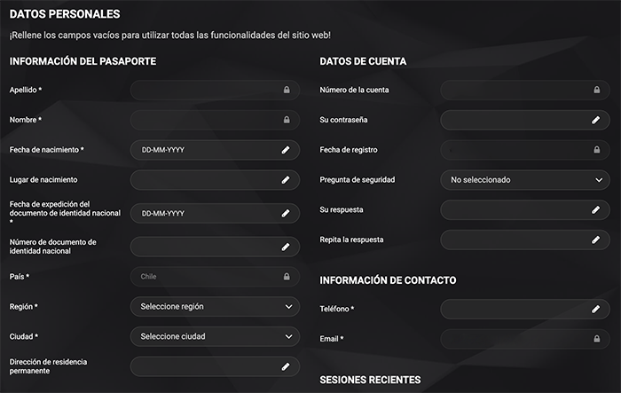The height and width of the screenshot is (393, 621).
Task: Click lock icon in Número de la cuenta field
Action: (x=596, y=90)
